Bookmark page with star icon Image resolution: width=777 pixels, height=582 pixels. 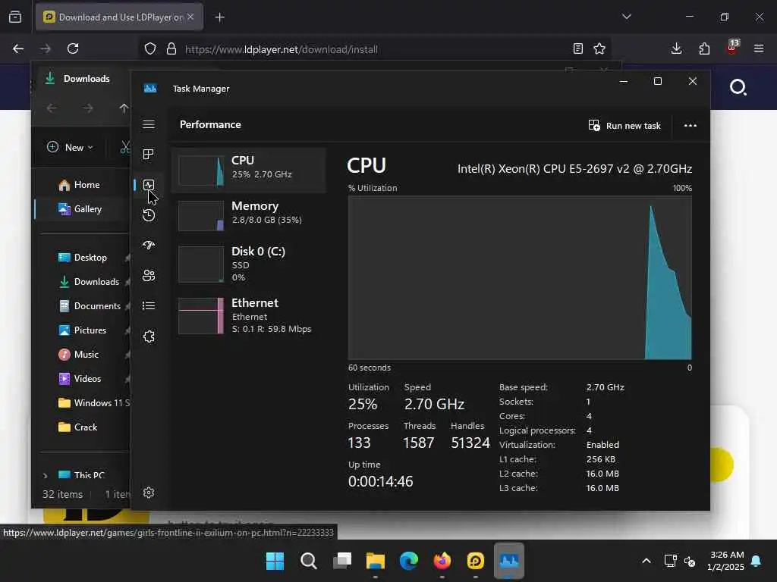point(599,48)
